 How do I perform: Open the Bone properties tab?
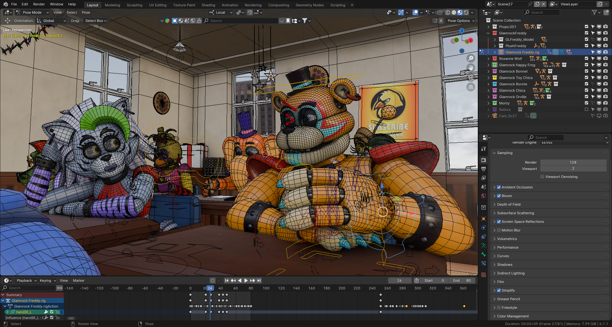coord(484,254)
